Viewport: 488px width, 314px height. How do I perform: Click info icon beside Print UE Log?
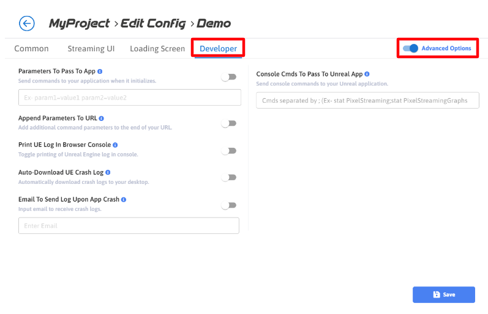[114, 145]
